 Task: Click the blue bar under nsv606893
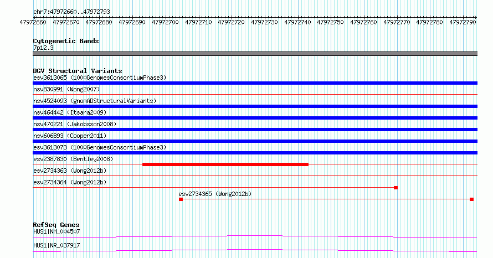pos(255,141)
